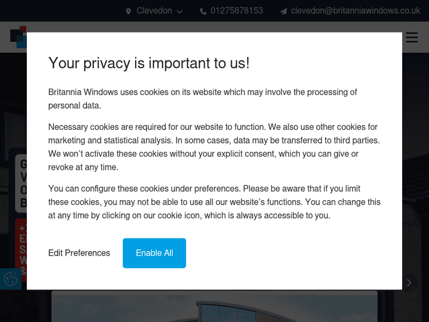
Task: Click the grey promo banner behind dialog
Action: coord(21,183)
